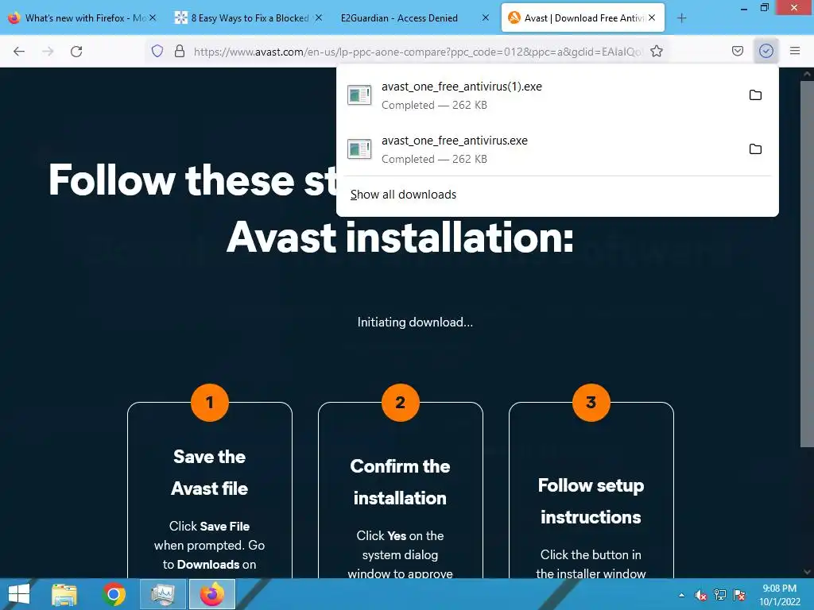Click the page vertical scrollbar thumb
Viewport: 814px width, 610px height.
click(x=808, y=263)
